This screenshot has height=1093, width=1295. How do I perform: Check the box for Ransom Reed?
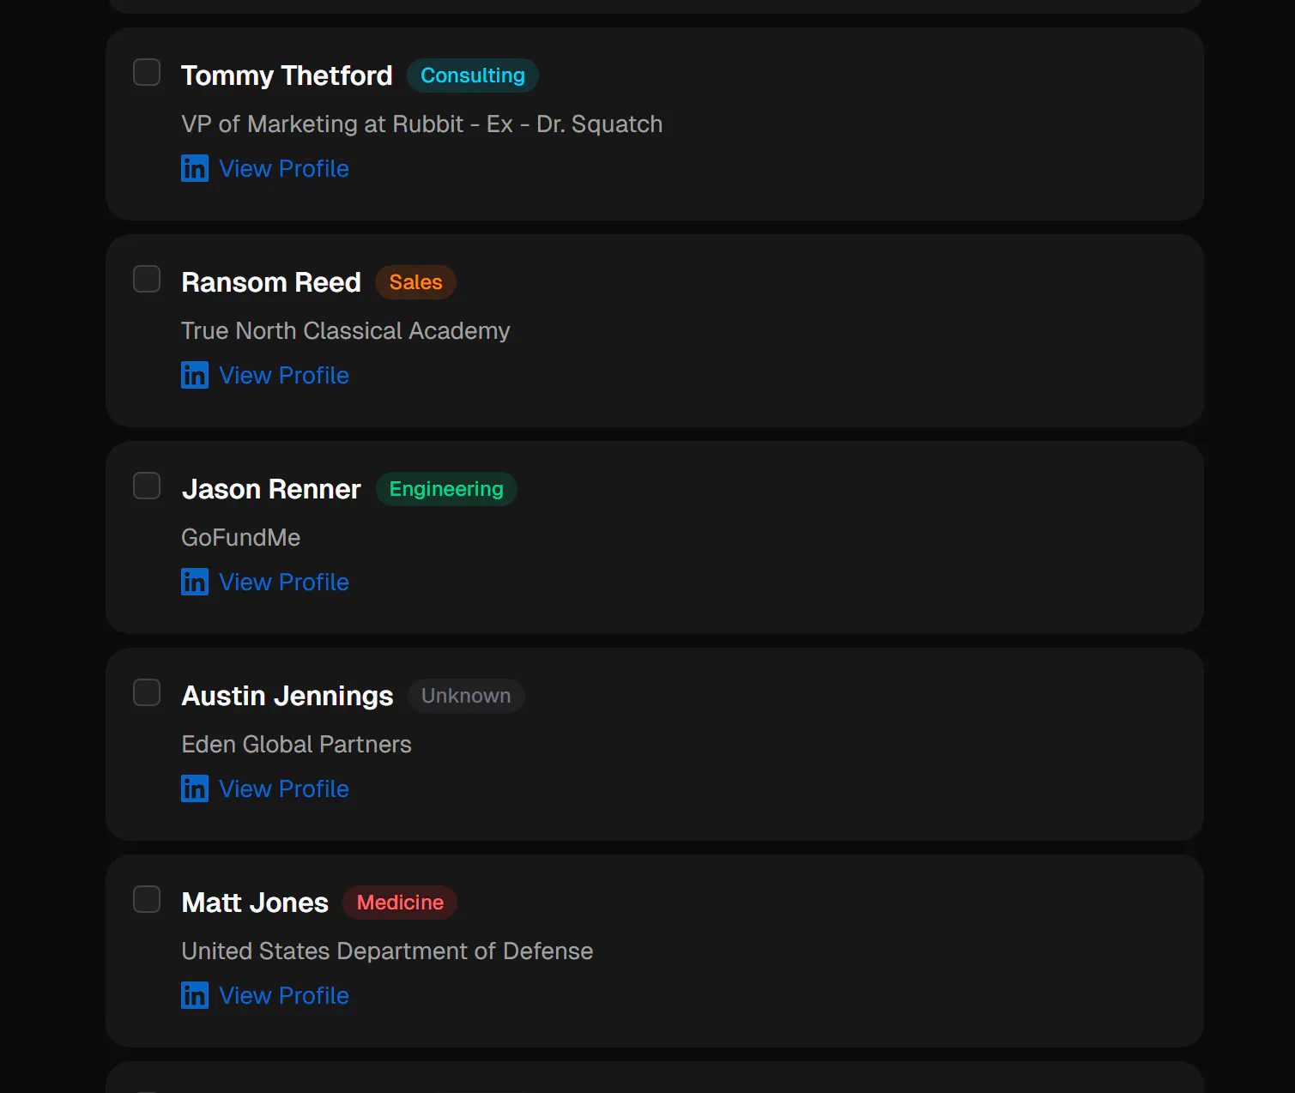click(147, 279)
